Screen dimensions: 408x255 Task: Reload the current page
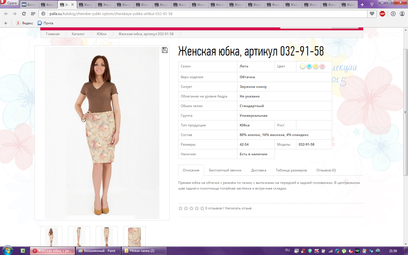coord(24,14)
